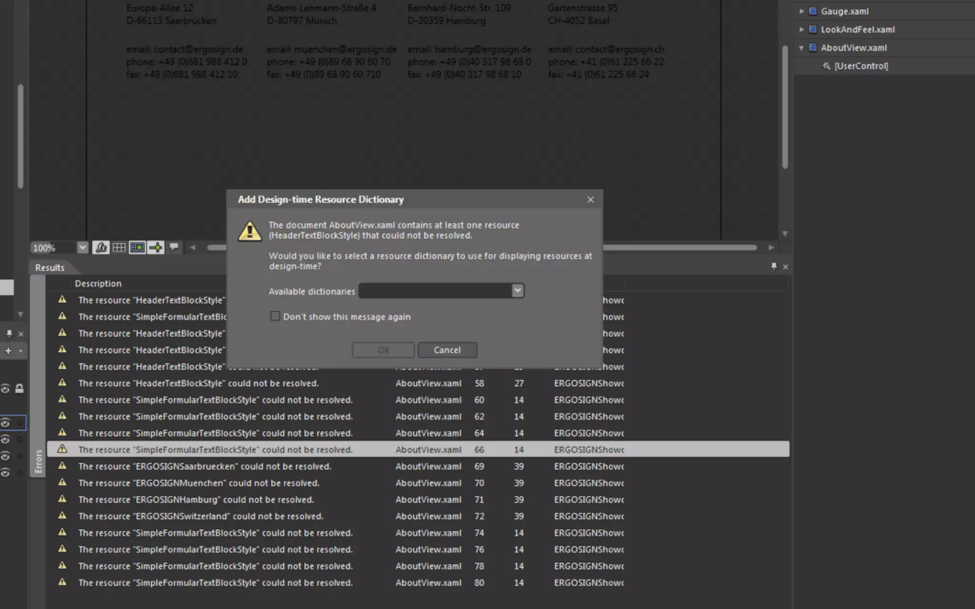975x609 pixels.
Task: Click the artboard vertical scrollbar thumb
Action: pos(785,107)
